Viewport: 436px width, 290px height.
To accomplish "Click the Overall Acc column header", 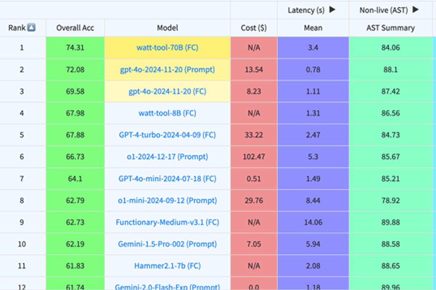I will 75,28.
